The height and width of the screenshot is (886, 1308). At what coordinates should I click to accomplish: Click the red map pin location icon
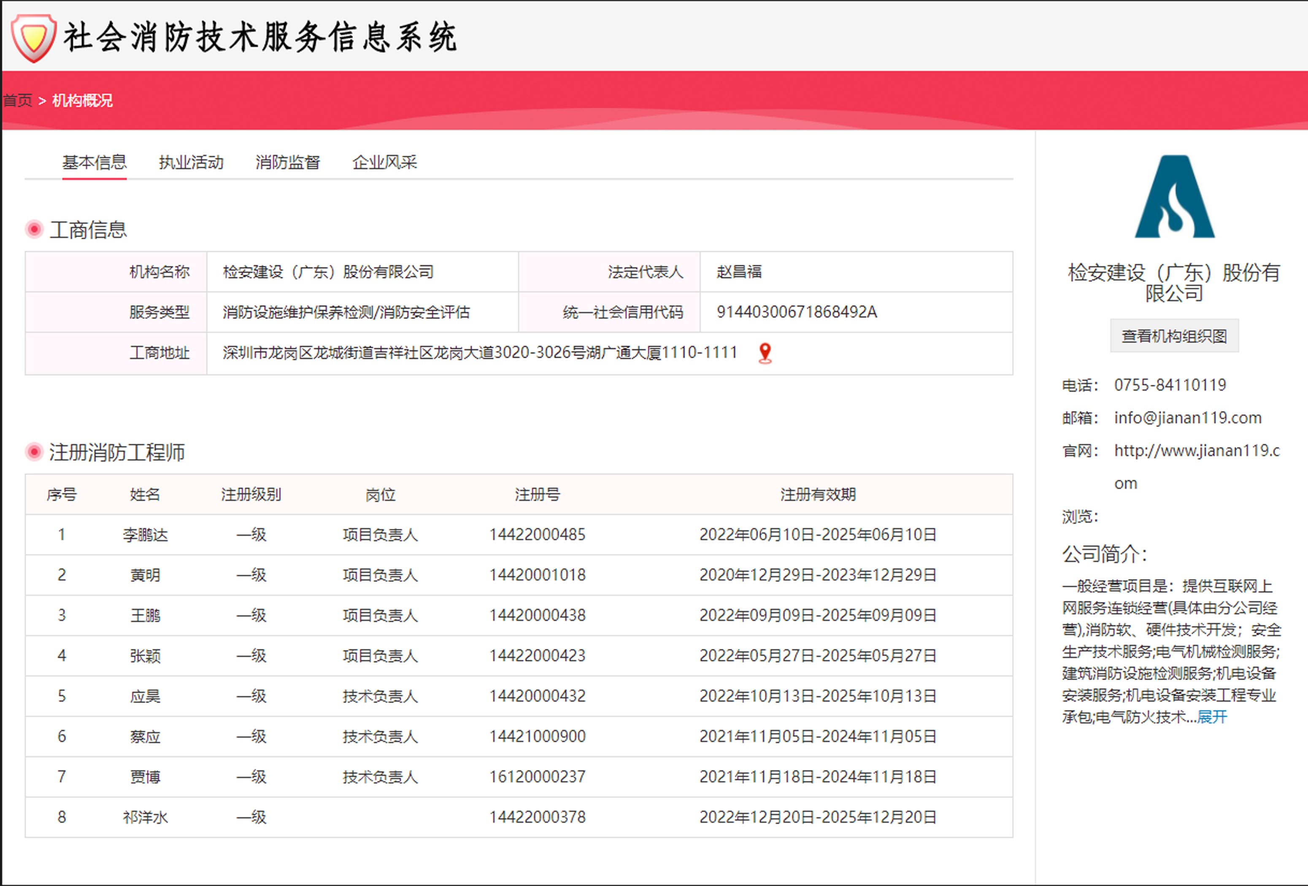coord(765,354)
